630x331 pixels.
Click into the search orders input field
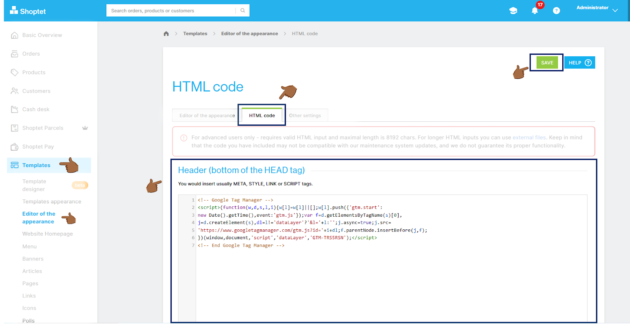pos(171,11)
